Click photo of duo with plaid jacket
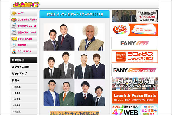The height and width of the screenshot is (115, 172). [90, 65]
